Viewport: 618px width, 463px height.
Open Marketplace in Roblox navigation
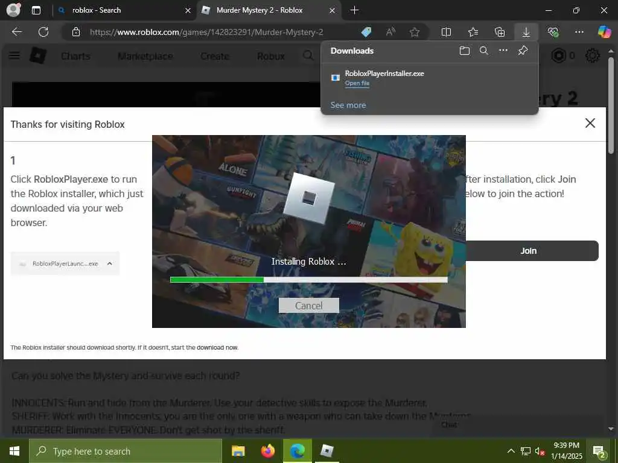(145, 56)
